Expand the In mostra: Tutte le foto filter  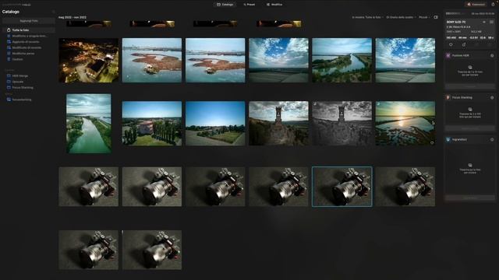pyautogui.click(x=367, y=17)
